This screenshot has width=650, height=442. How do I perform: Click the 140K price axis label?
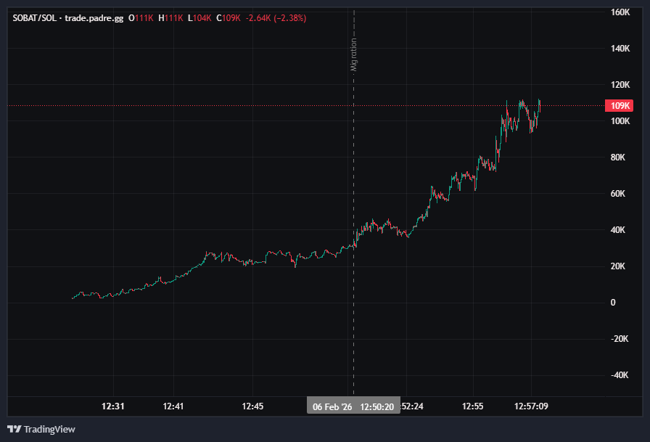pyautogui.click(x=620, y=49)
